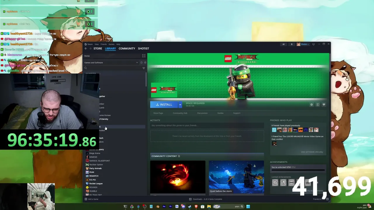The height and width of the screenshot is (210, 374).
Task: Open the Games menu
Action: 112,44
